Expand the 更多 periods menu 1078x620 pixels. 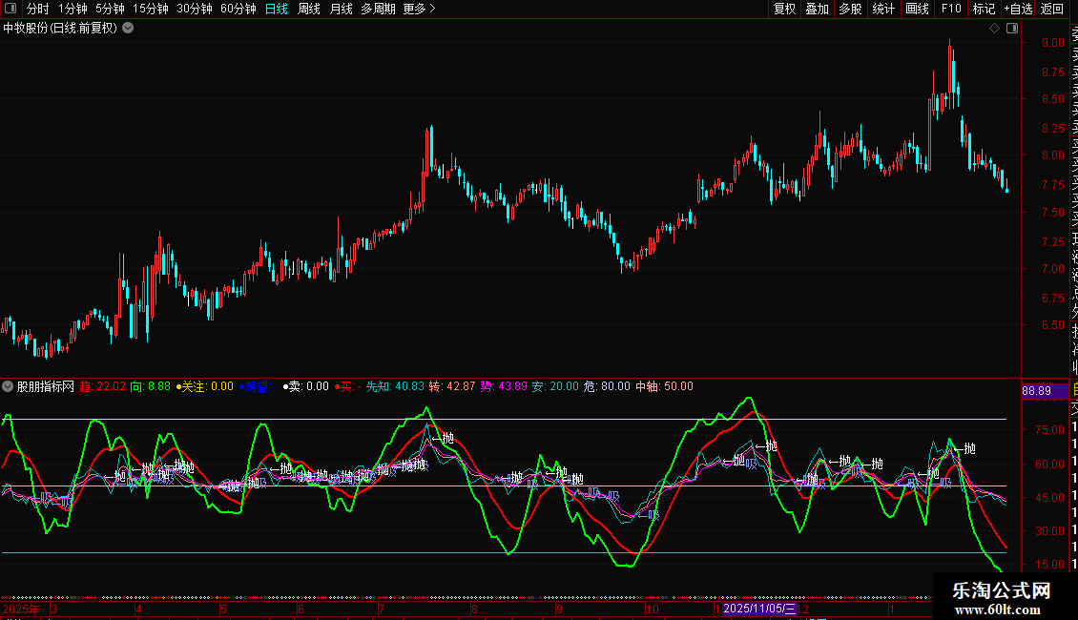click(x=419, y=9)
